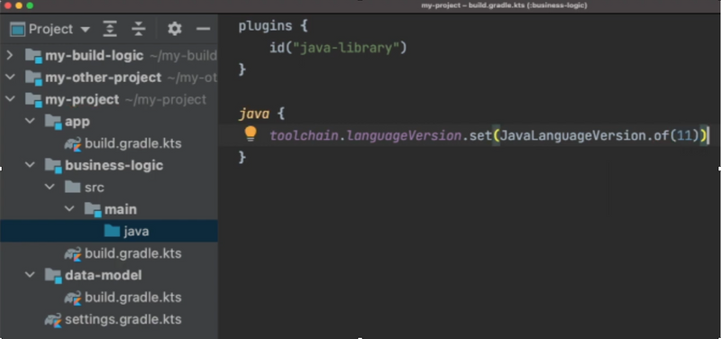Collapse the business-logic module folder

point(30,165)
